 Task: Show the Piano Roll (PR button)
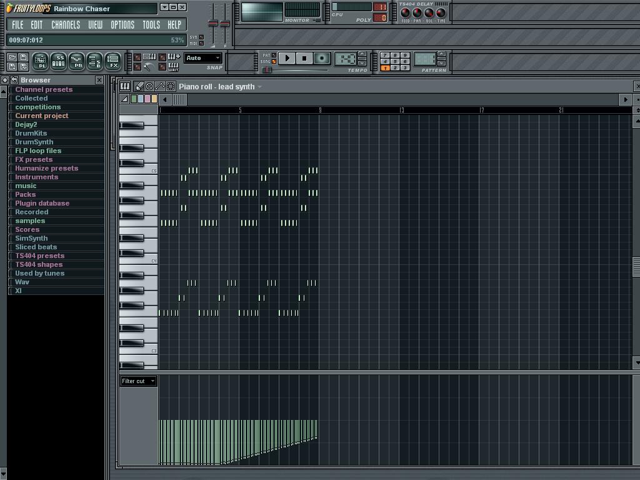(76, 61)
